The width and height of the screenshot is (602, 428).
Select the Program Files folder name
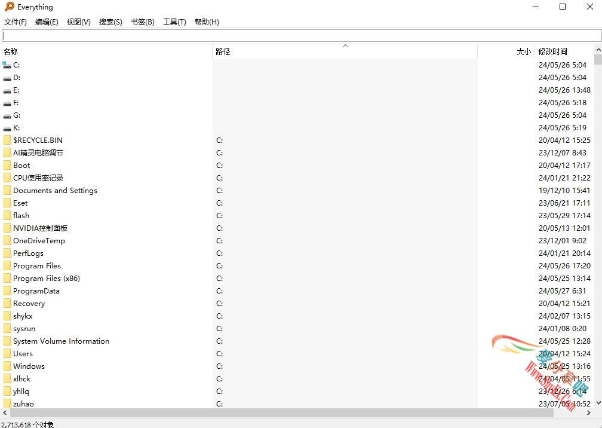pos(37,266)
